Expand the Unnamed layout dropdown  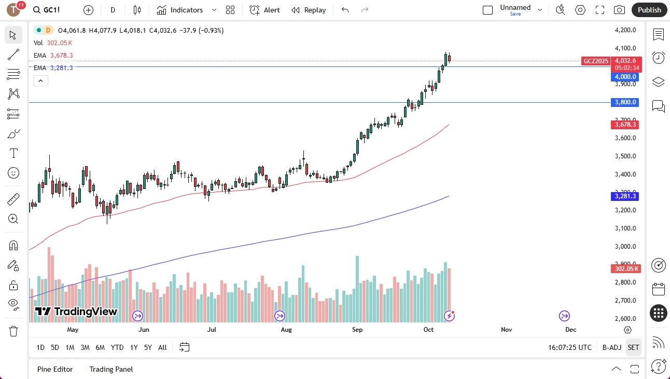(539, 10)
